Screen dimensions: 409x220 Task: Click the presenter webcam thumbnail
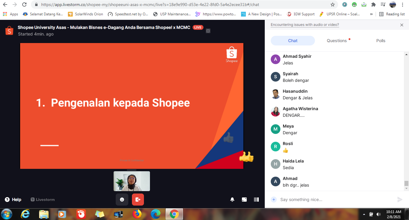point(132,181)
